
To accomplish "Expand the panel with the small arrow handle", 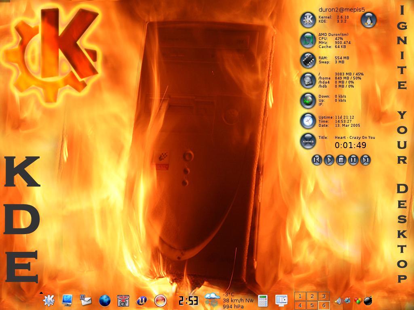I will coord(41,293).
